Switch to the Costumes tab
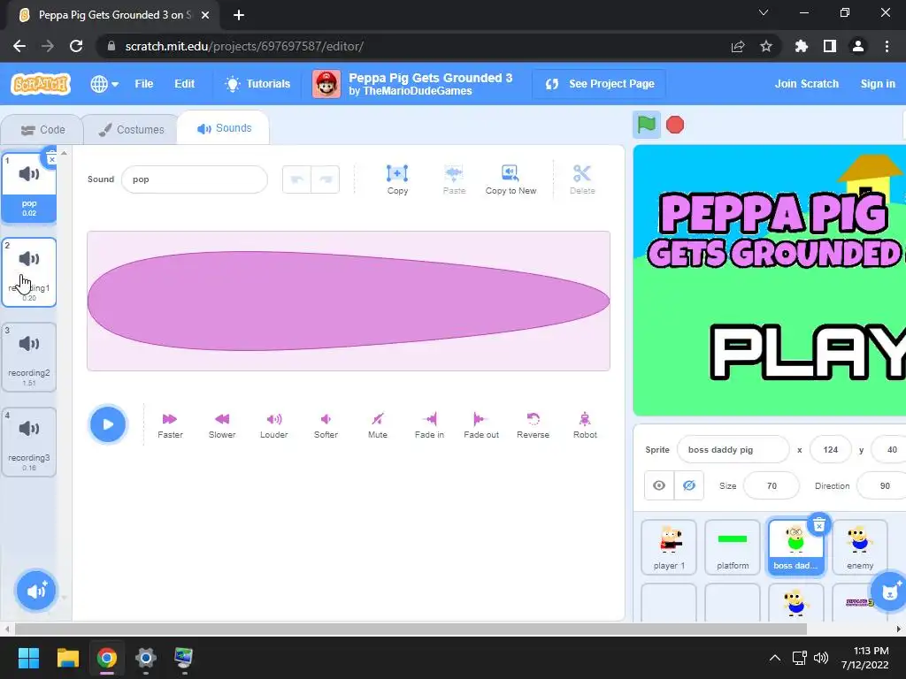 point(131,130)
